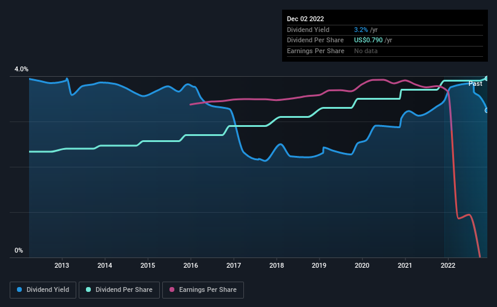Click the 'No data' earnings value

pyautogui.click(x=366, y=51)
